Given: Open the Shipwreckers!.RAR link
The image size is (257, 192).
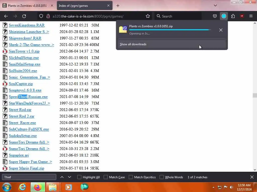Looking at the screenshot, I should 25,38.
